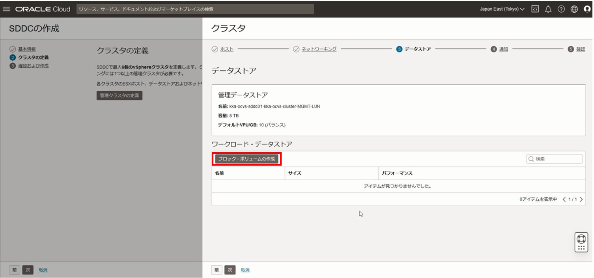Open Cloud Shell developer tools icon
This screenshot has height=278, width=594.
[x=535, y=9]
